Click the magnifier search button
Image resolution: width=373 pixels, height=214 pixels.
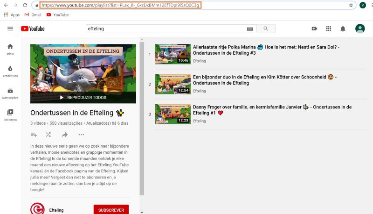(x=266, y=29)
